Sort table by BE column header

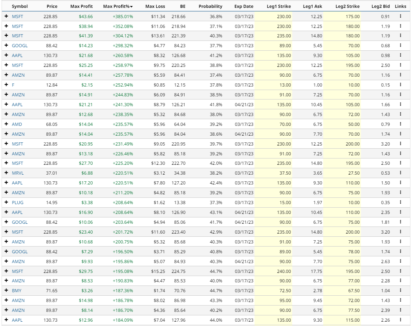(183, 6)
